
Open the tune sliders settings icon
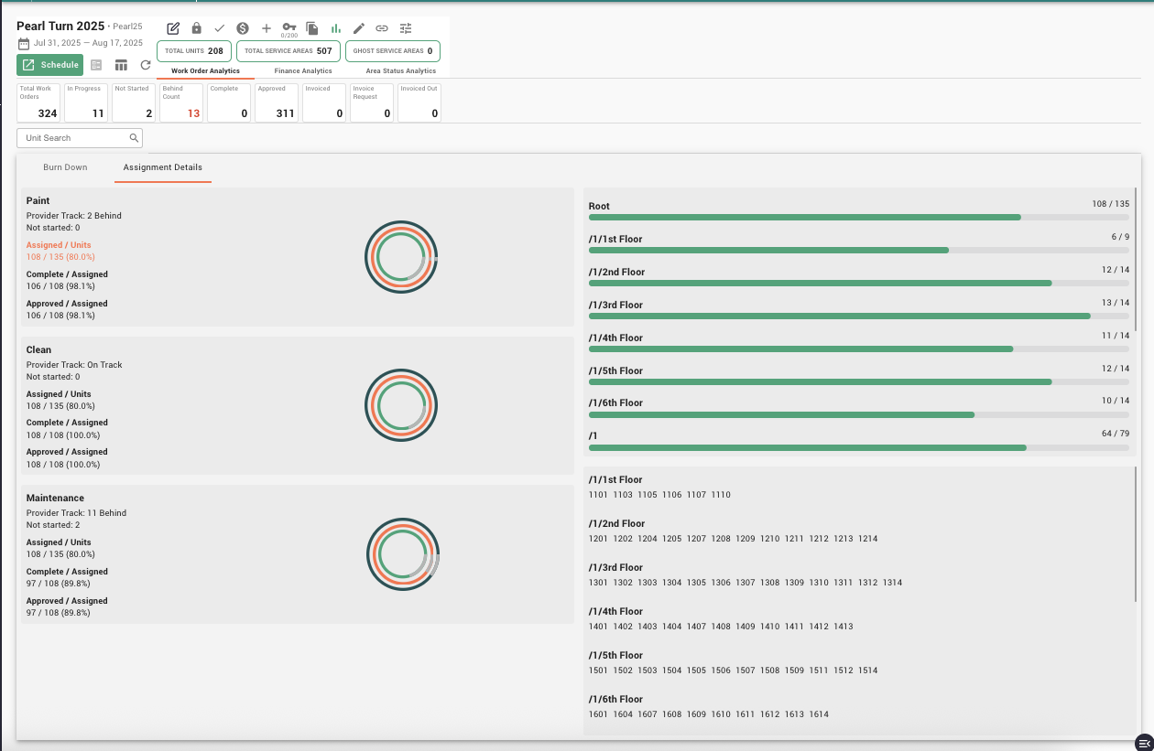pos(406,28)
